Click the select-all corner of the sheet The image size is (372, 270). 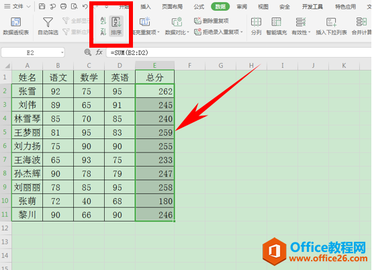[x=7, y=66]
